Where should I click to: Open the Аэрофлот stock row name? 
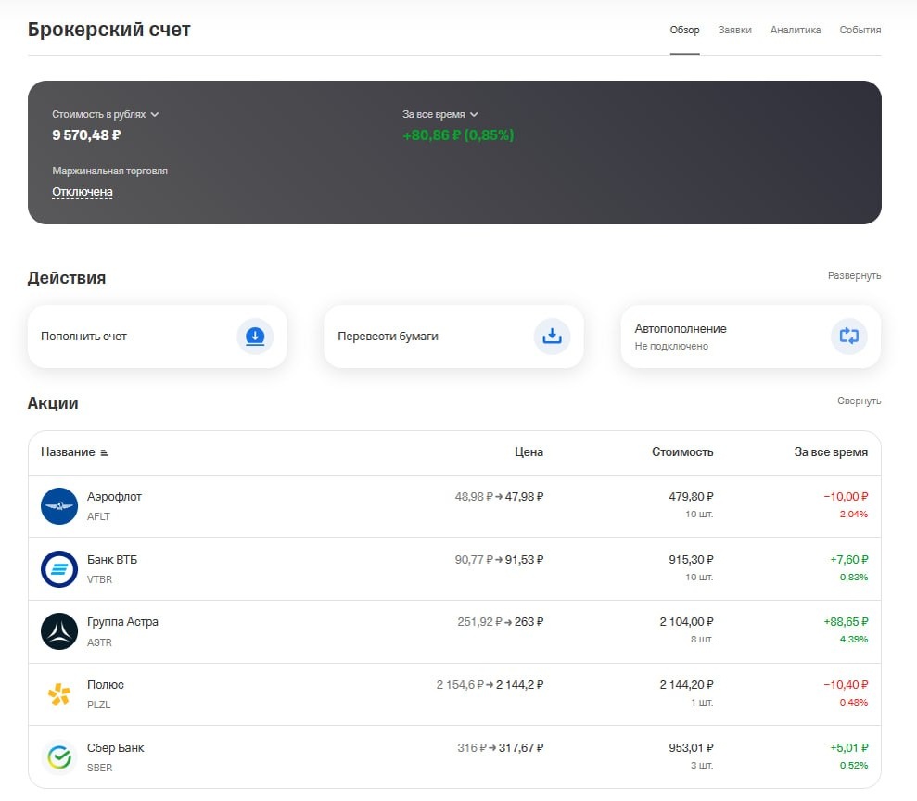(114, 496)
